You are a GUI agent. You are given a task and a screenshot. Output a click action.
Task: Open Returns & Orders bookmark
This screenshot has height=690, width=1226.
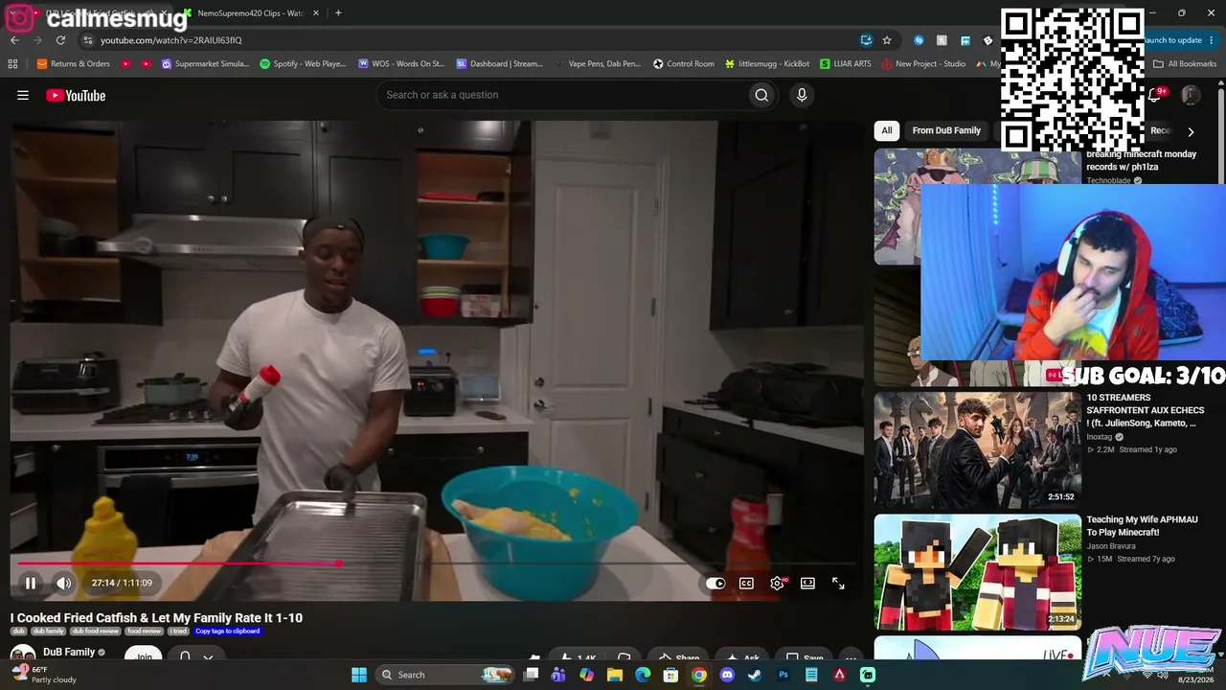74,64
